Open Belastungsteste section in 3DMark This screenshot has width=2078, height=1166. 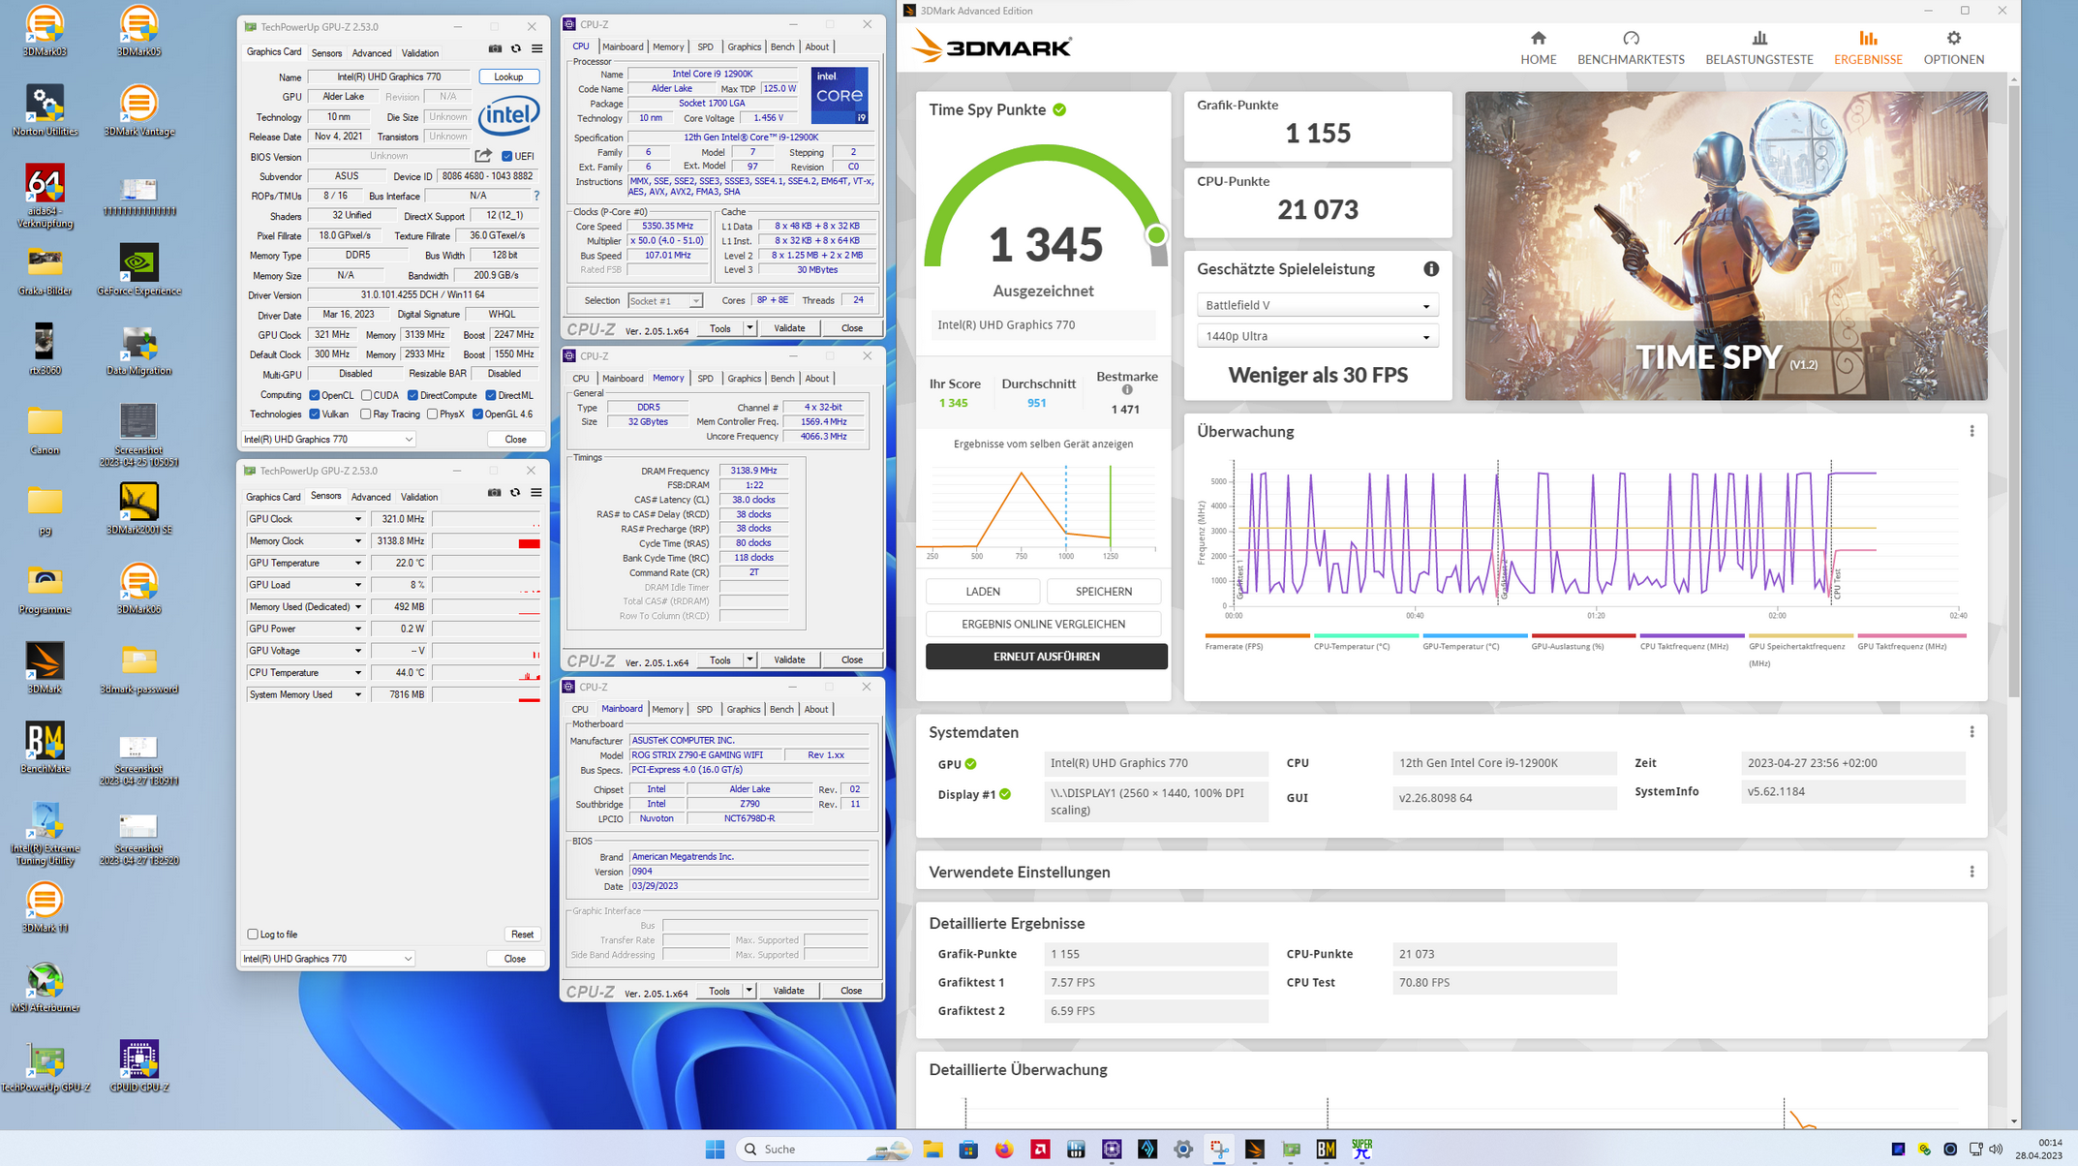(1758, 47)
